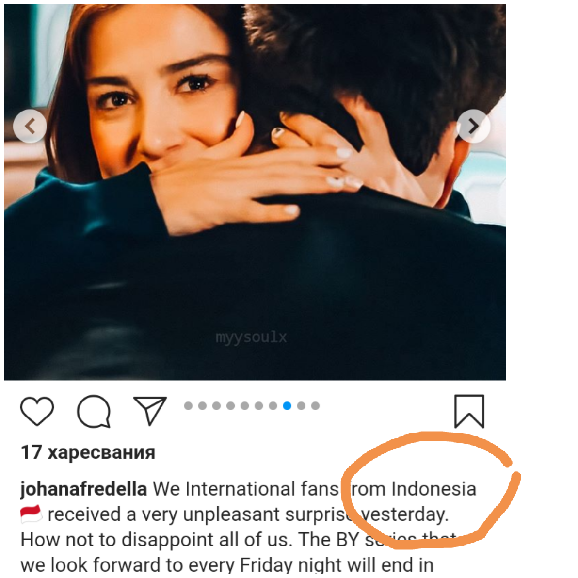This screenshot has width=578, height=578.
Task: Tap the myysoulx watermark on photo
Action: [x=251, y=337]
